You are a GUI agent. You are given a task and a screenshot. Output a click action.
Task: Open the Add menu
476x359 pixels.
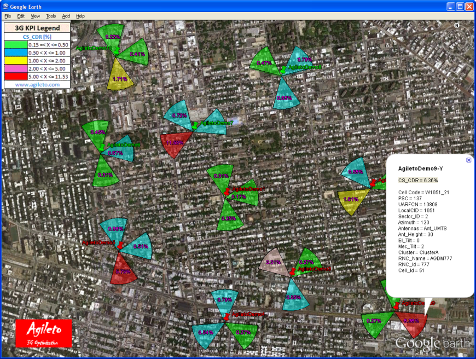[x=66, y=16]
